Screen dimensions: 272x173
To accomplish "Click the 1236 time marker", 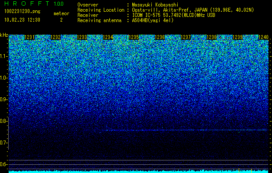I will pos(160,37).
